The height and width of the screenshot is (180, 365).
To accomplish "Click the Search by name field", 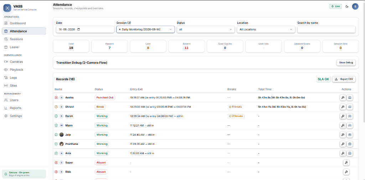I will (327, 29).
